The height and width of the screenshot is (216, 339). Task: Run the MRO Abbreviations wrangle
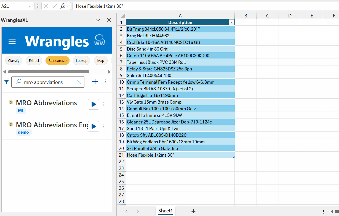pyautogui.click(x=94, y=104)
